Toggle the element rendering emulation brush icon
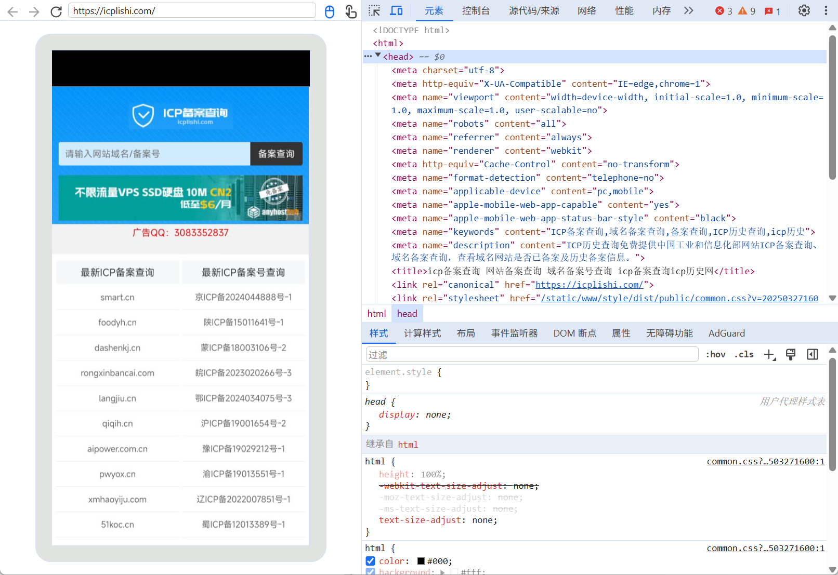The height and width of the screenshot is (575, 838). 791,354
